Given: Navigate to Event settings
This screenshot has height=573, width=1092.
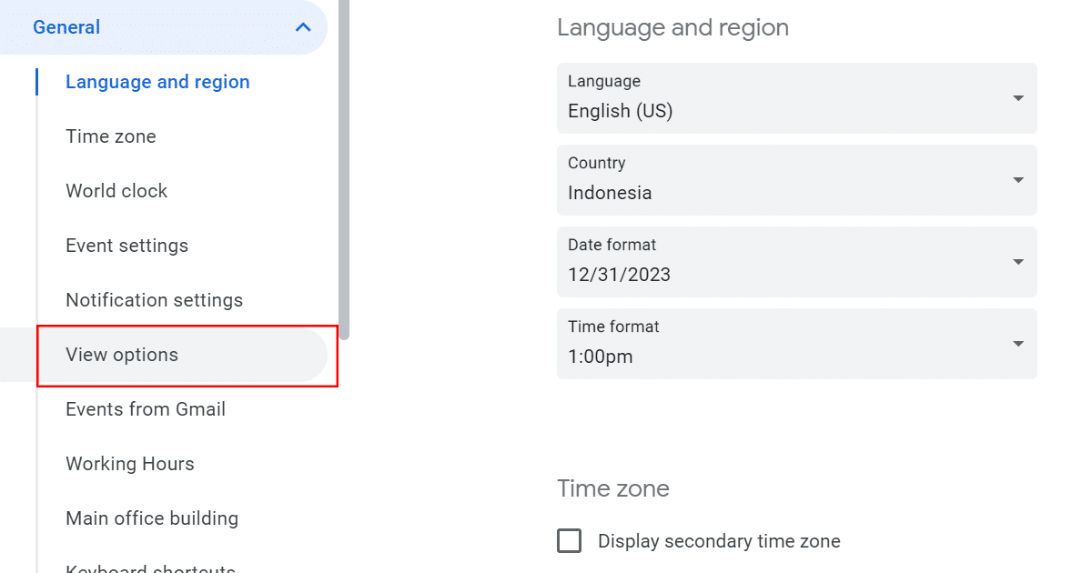Looking at the screenshot, I should coord(126,246).
